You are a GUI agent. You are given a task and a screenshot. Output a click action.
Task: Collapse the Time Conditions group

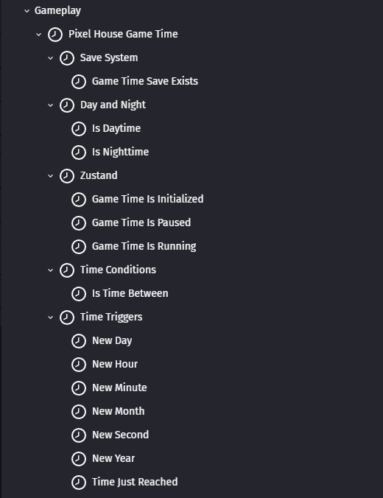coord(51,270)
